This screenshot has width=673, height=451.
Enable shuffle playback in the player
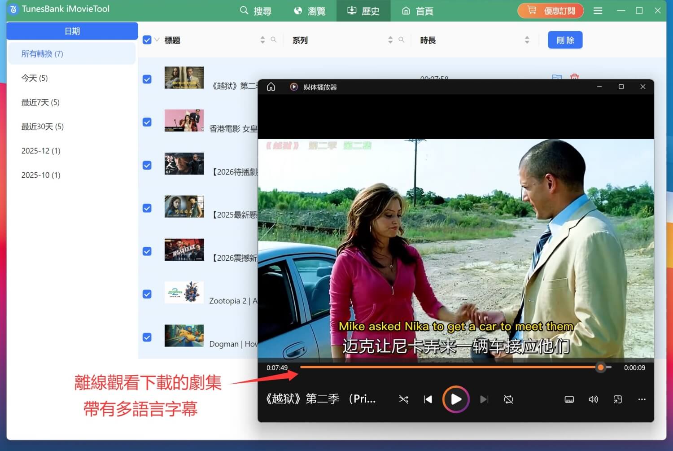(403, 399)
